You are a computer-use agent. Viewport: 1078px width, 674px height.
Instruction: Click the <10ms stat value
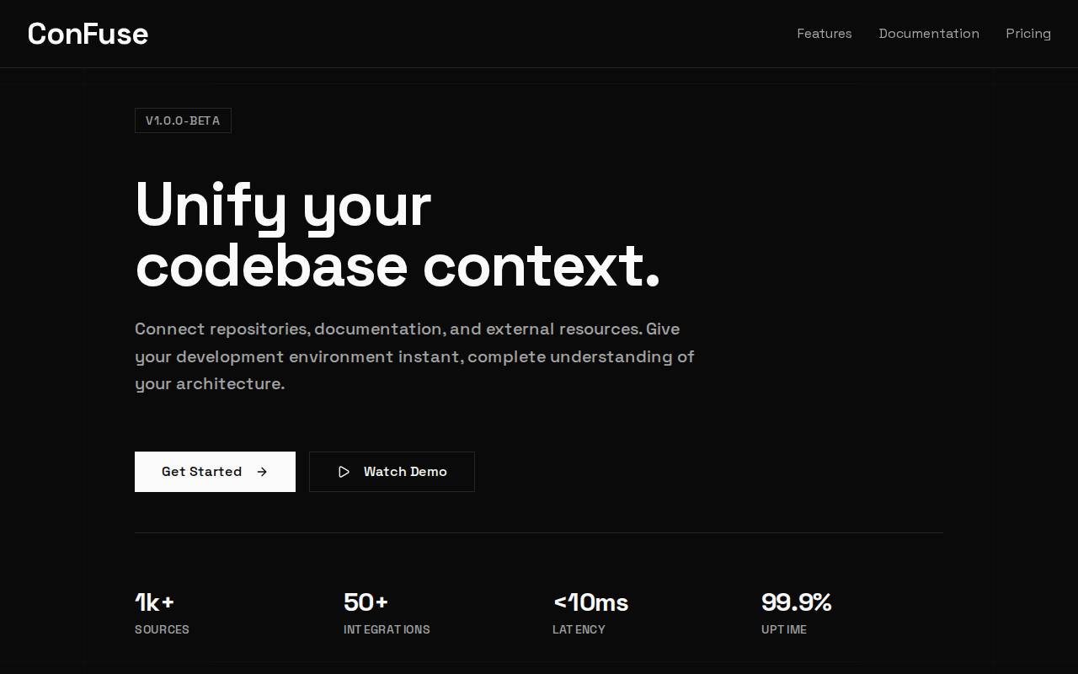590,602
